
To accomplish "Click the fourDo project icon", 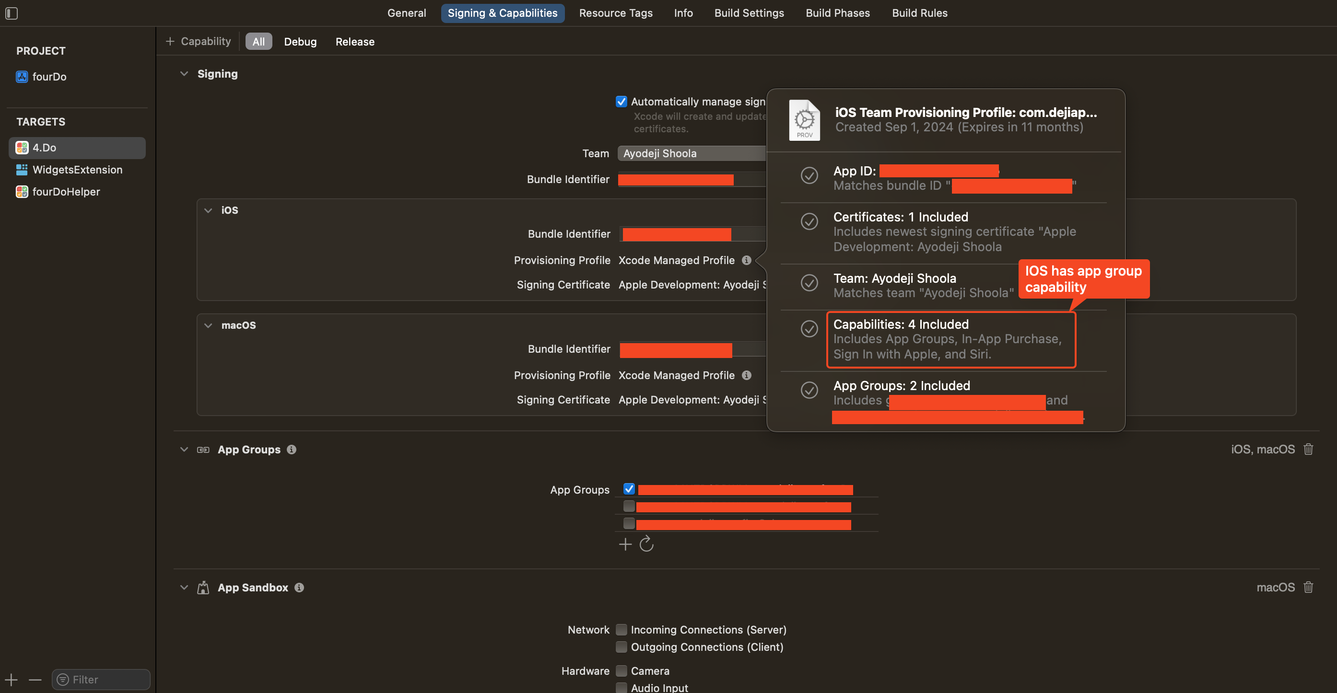I will click(x=22, y=77).
